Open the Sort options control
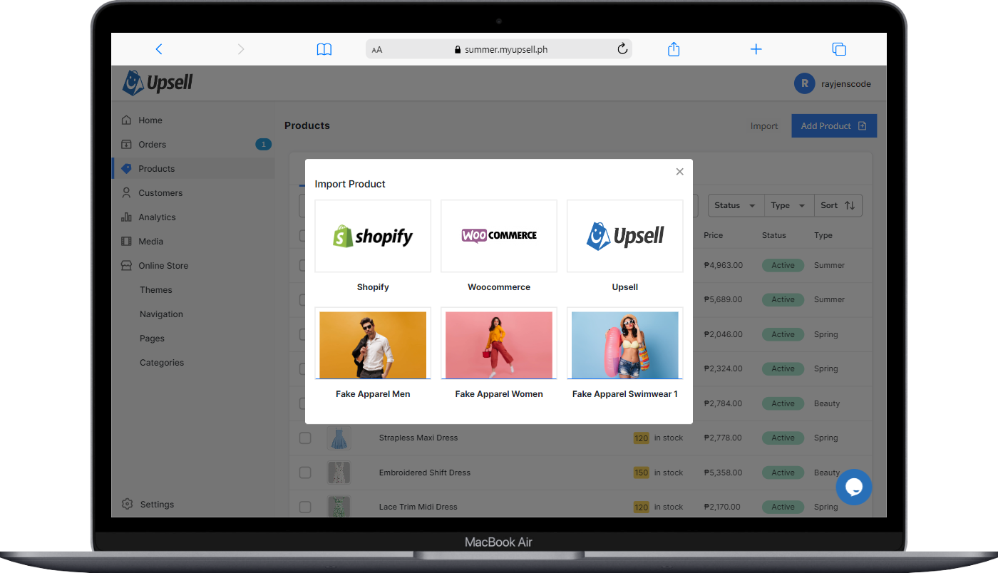The image size is (998, 573). (838, 205)
